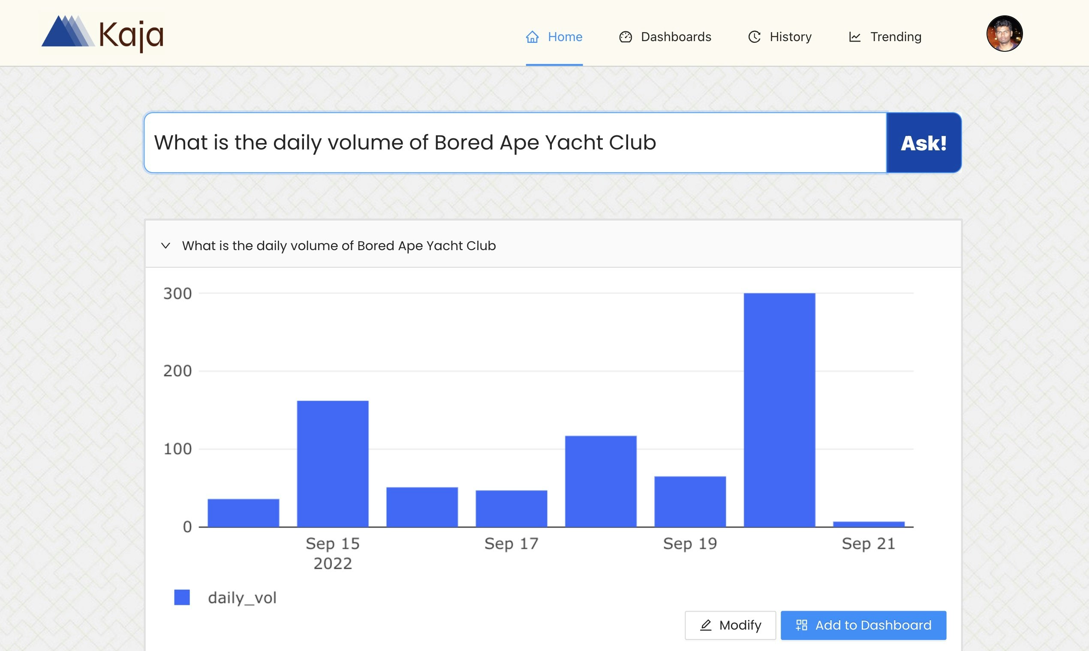Click the Sep 15 2022 axis label
The image size is (1089, 651).
(x=333, y=553)
